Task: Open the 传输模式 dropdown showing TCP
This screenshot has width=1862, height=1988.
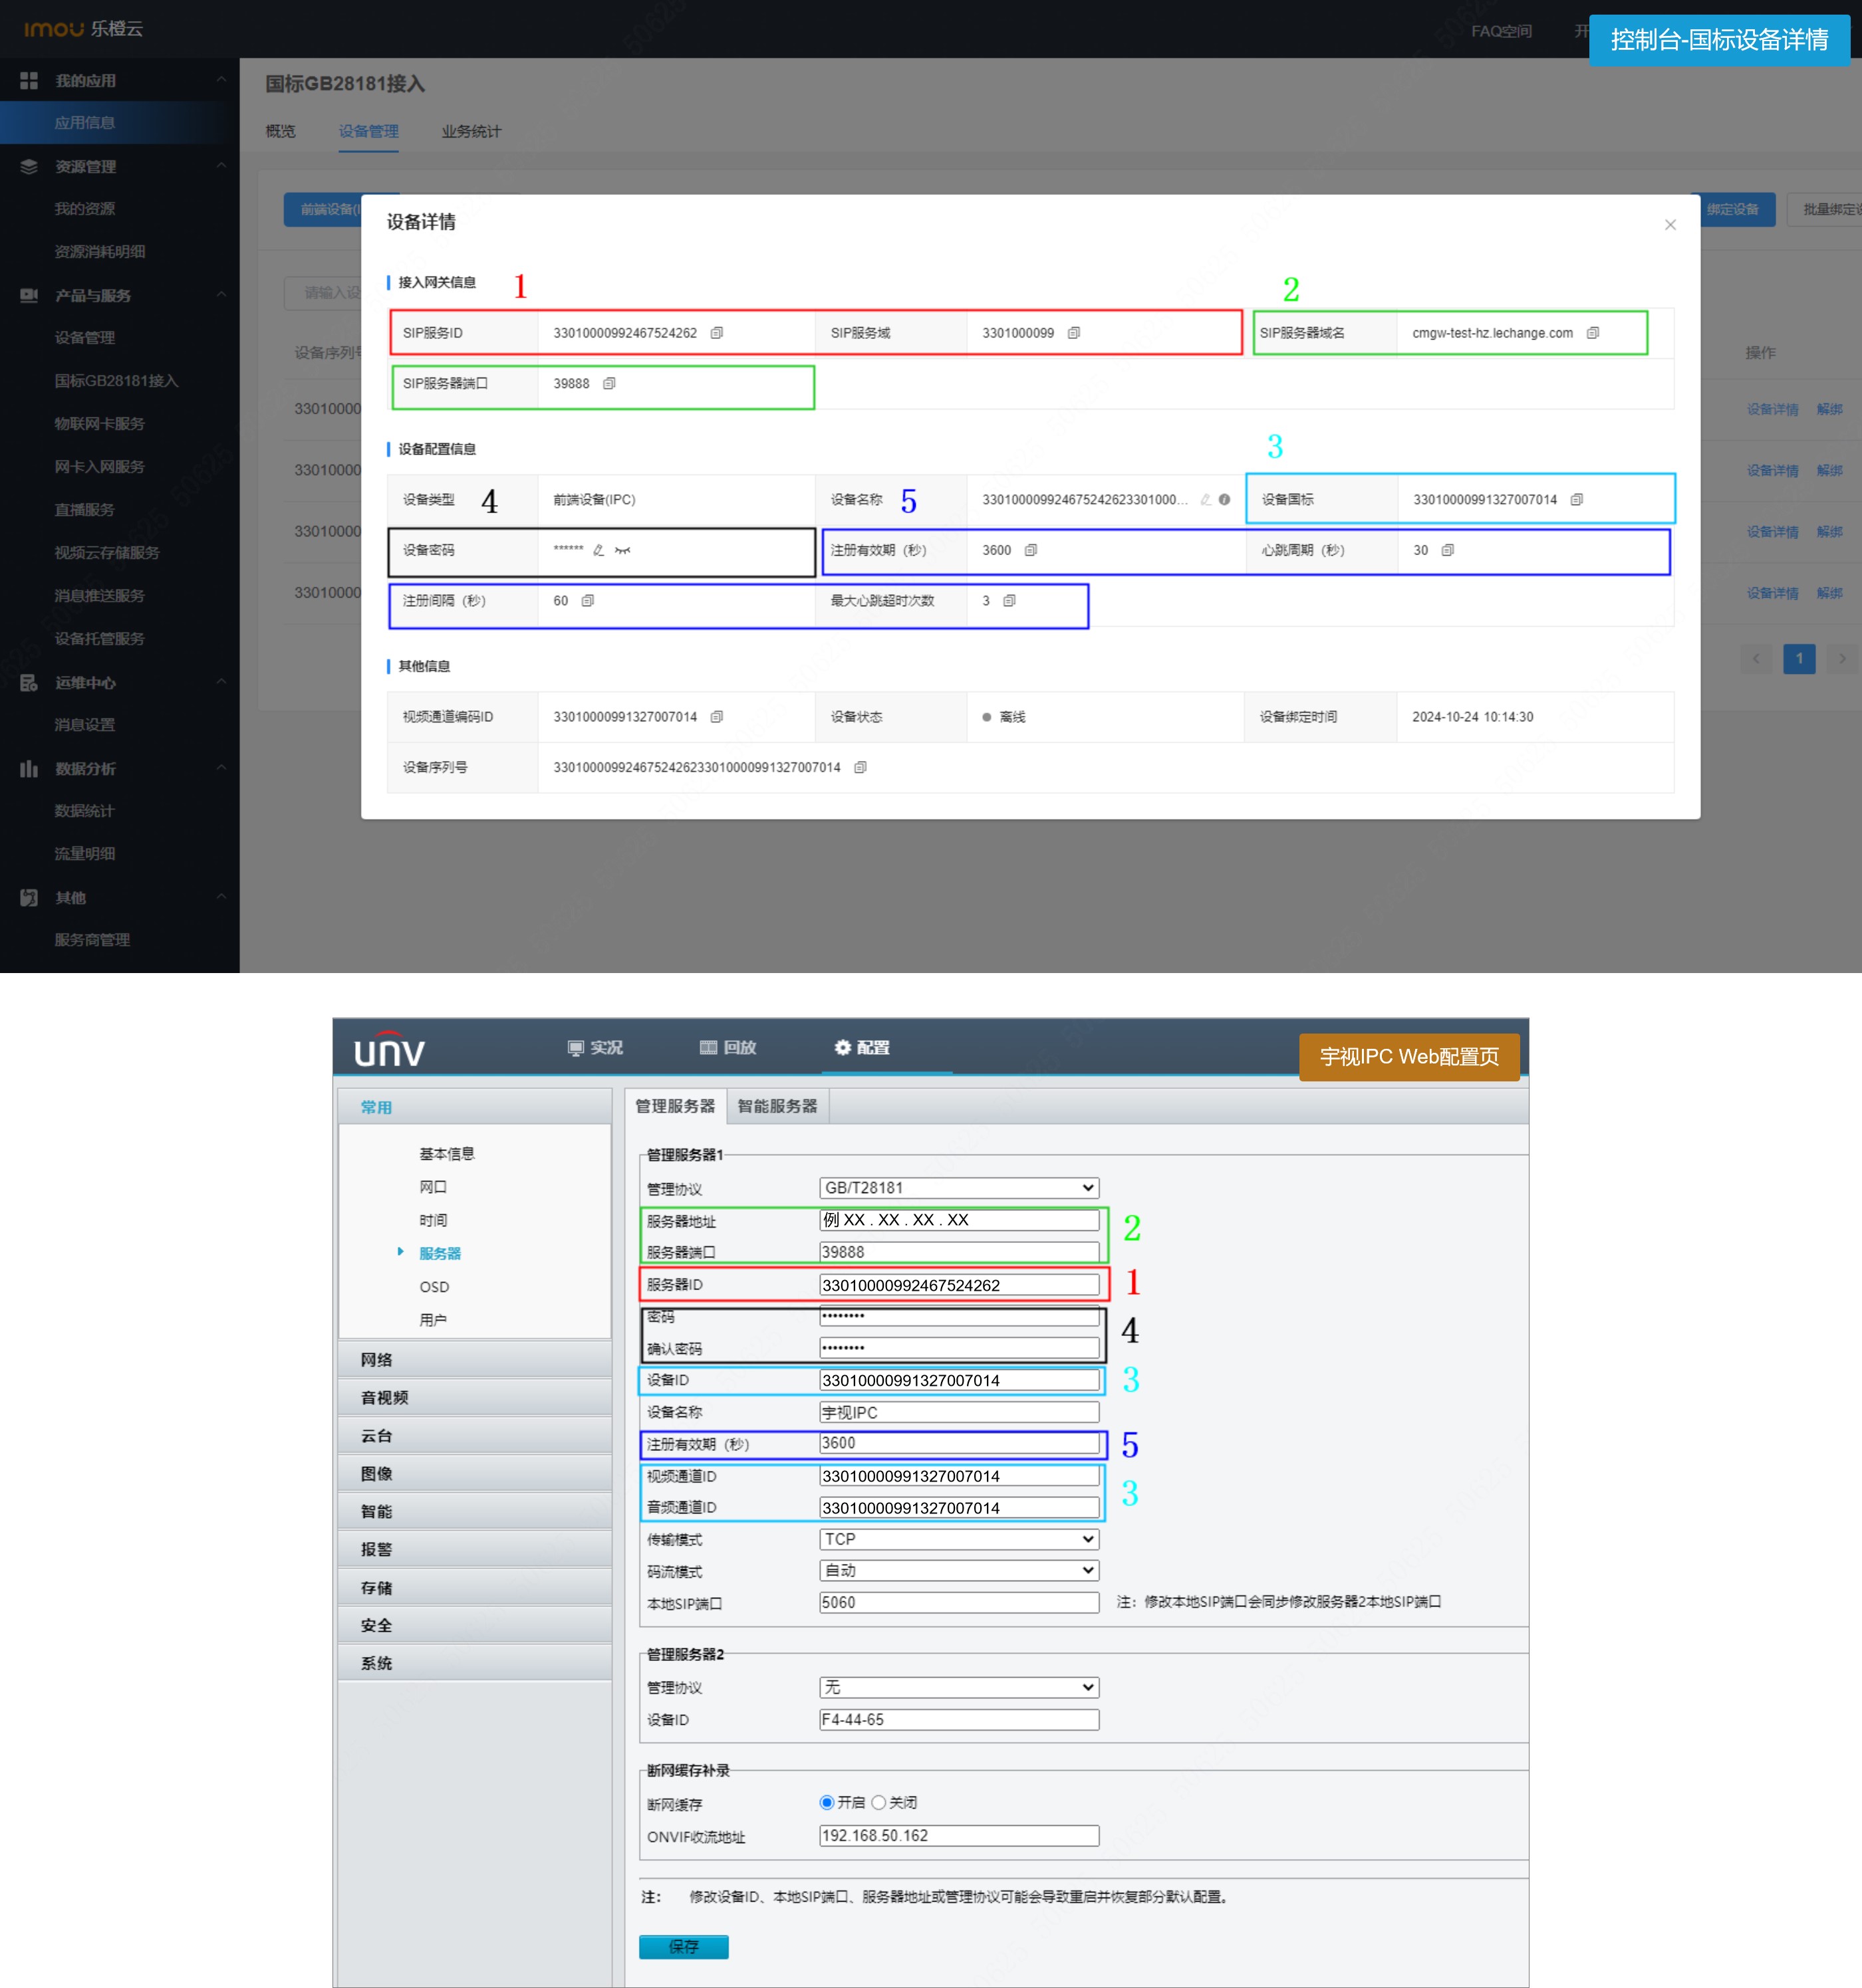Action: pyautogui.click(x=958, y=1539)
